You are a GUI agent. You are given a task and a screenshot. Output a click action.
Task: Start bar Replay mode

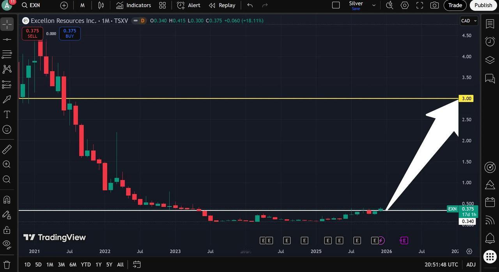pos(222,5)
